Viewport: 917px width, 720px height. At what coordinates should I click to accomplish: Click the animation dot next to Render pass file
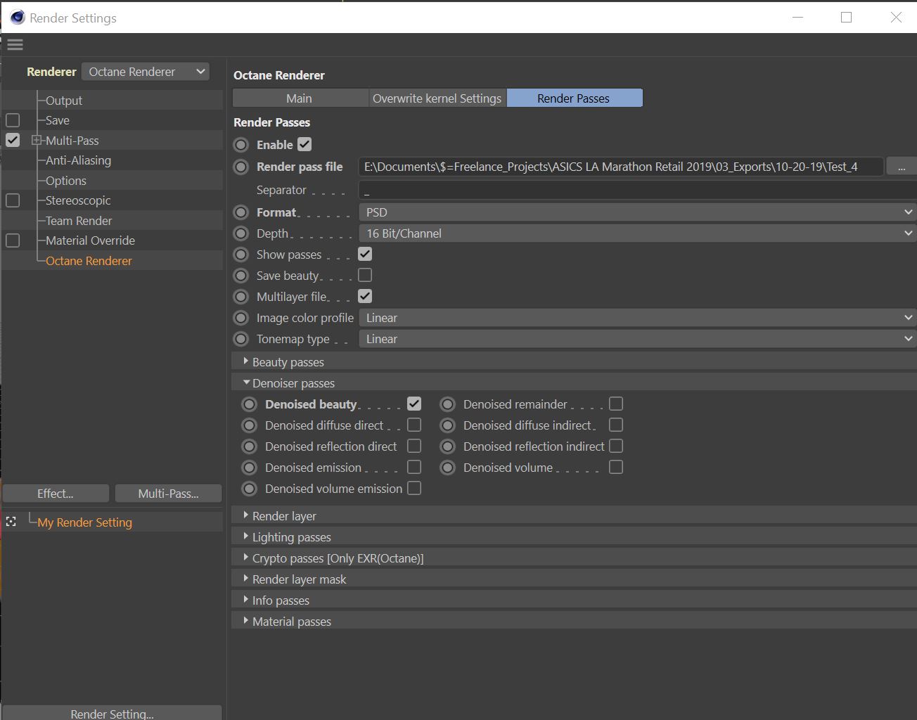[241, 167]
